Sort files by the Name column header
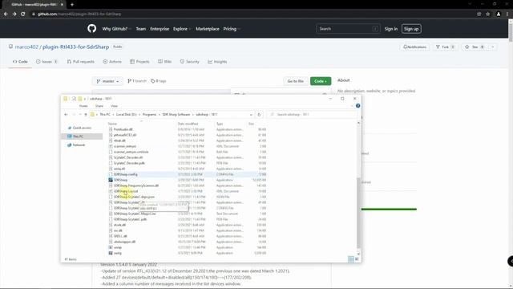513x289 pixels. [x=112, y=124]
